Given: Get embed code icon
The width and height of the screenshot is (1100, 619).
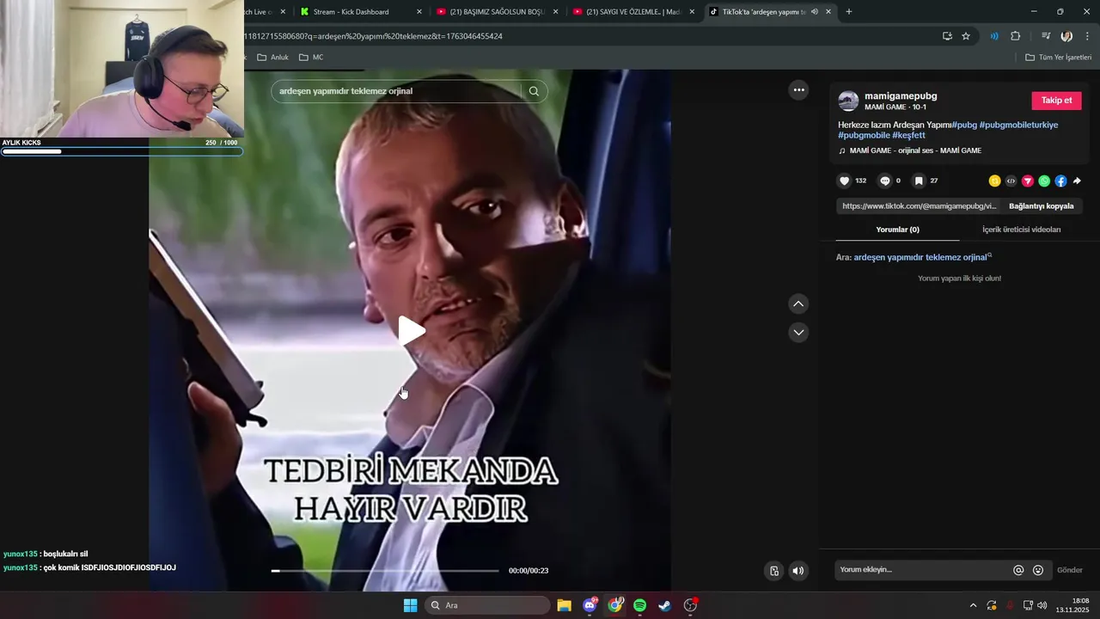Looking at the screenshot, I should click(x=1011, y=181).
